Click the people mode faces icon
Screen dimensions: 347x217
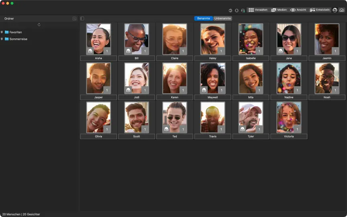(x=335, y=10)
